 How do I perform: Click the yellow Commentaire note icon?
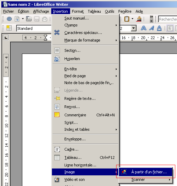coord(57,115)
